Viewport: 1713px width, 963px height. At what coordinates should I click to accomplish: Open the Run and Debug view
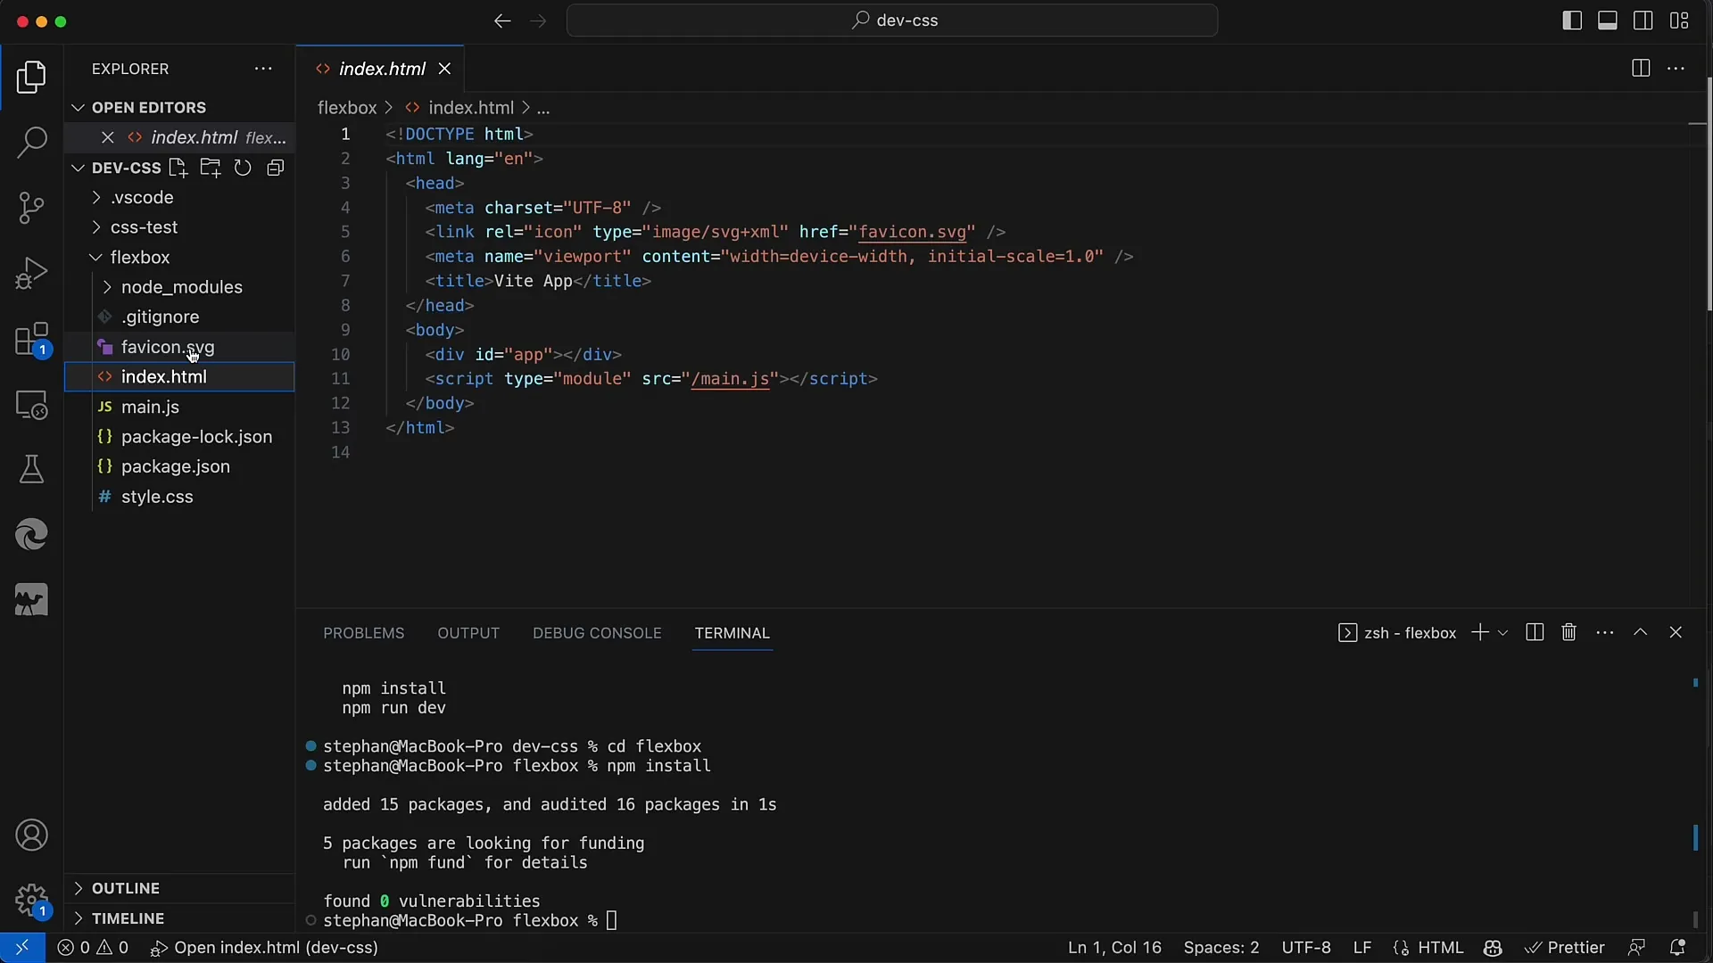tap(31, 273)
